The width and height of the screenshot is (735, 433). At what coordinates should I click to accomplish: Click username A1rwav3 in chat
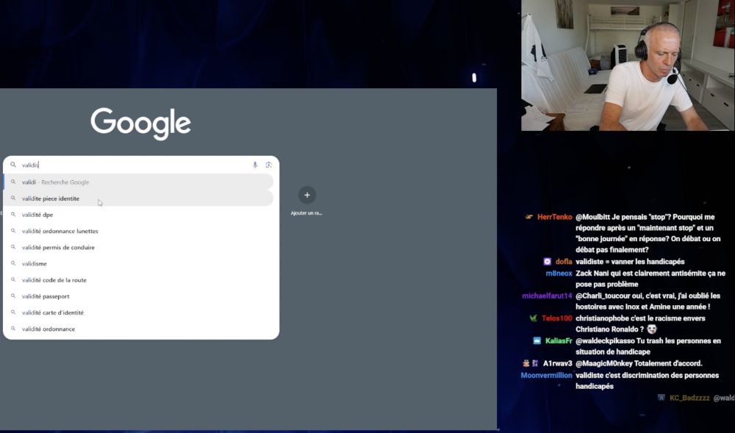(557, 363)
